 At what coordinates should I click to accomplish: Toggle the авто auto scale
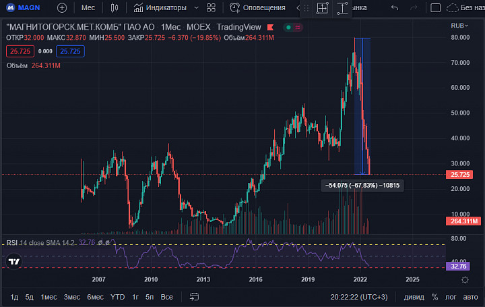470,297
